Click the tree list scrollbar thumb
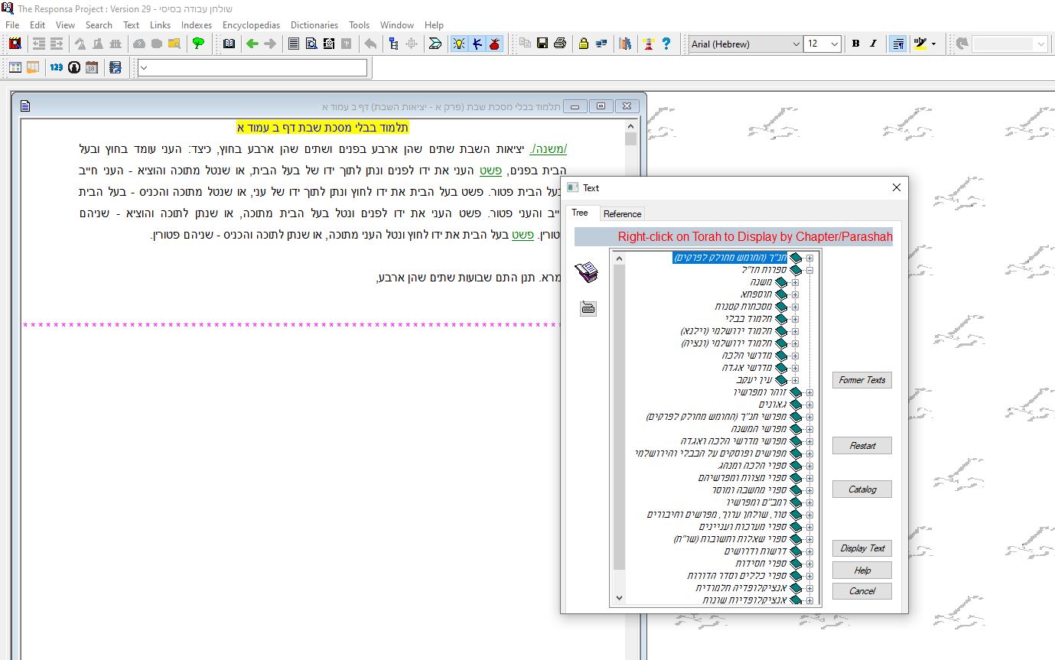1055x660 pixels. (x=619, y=417)
